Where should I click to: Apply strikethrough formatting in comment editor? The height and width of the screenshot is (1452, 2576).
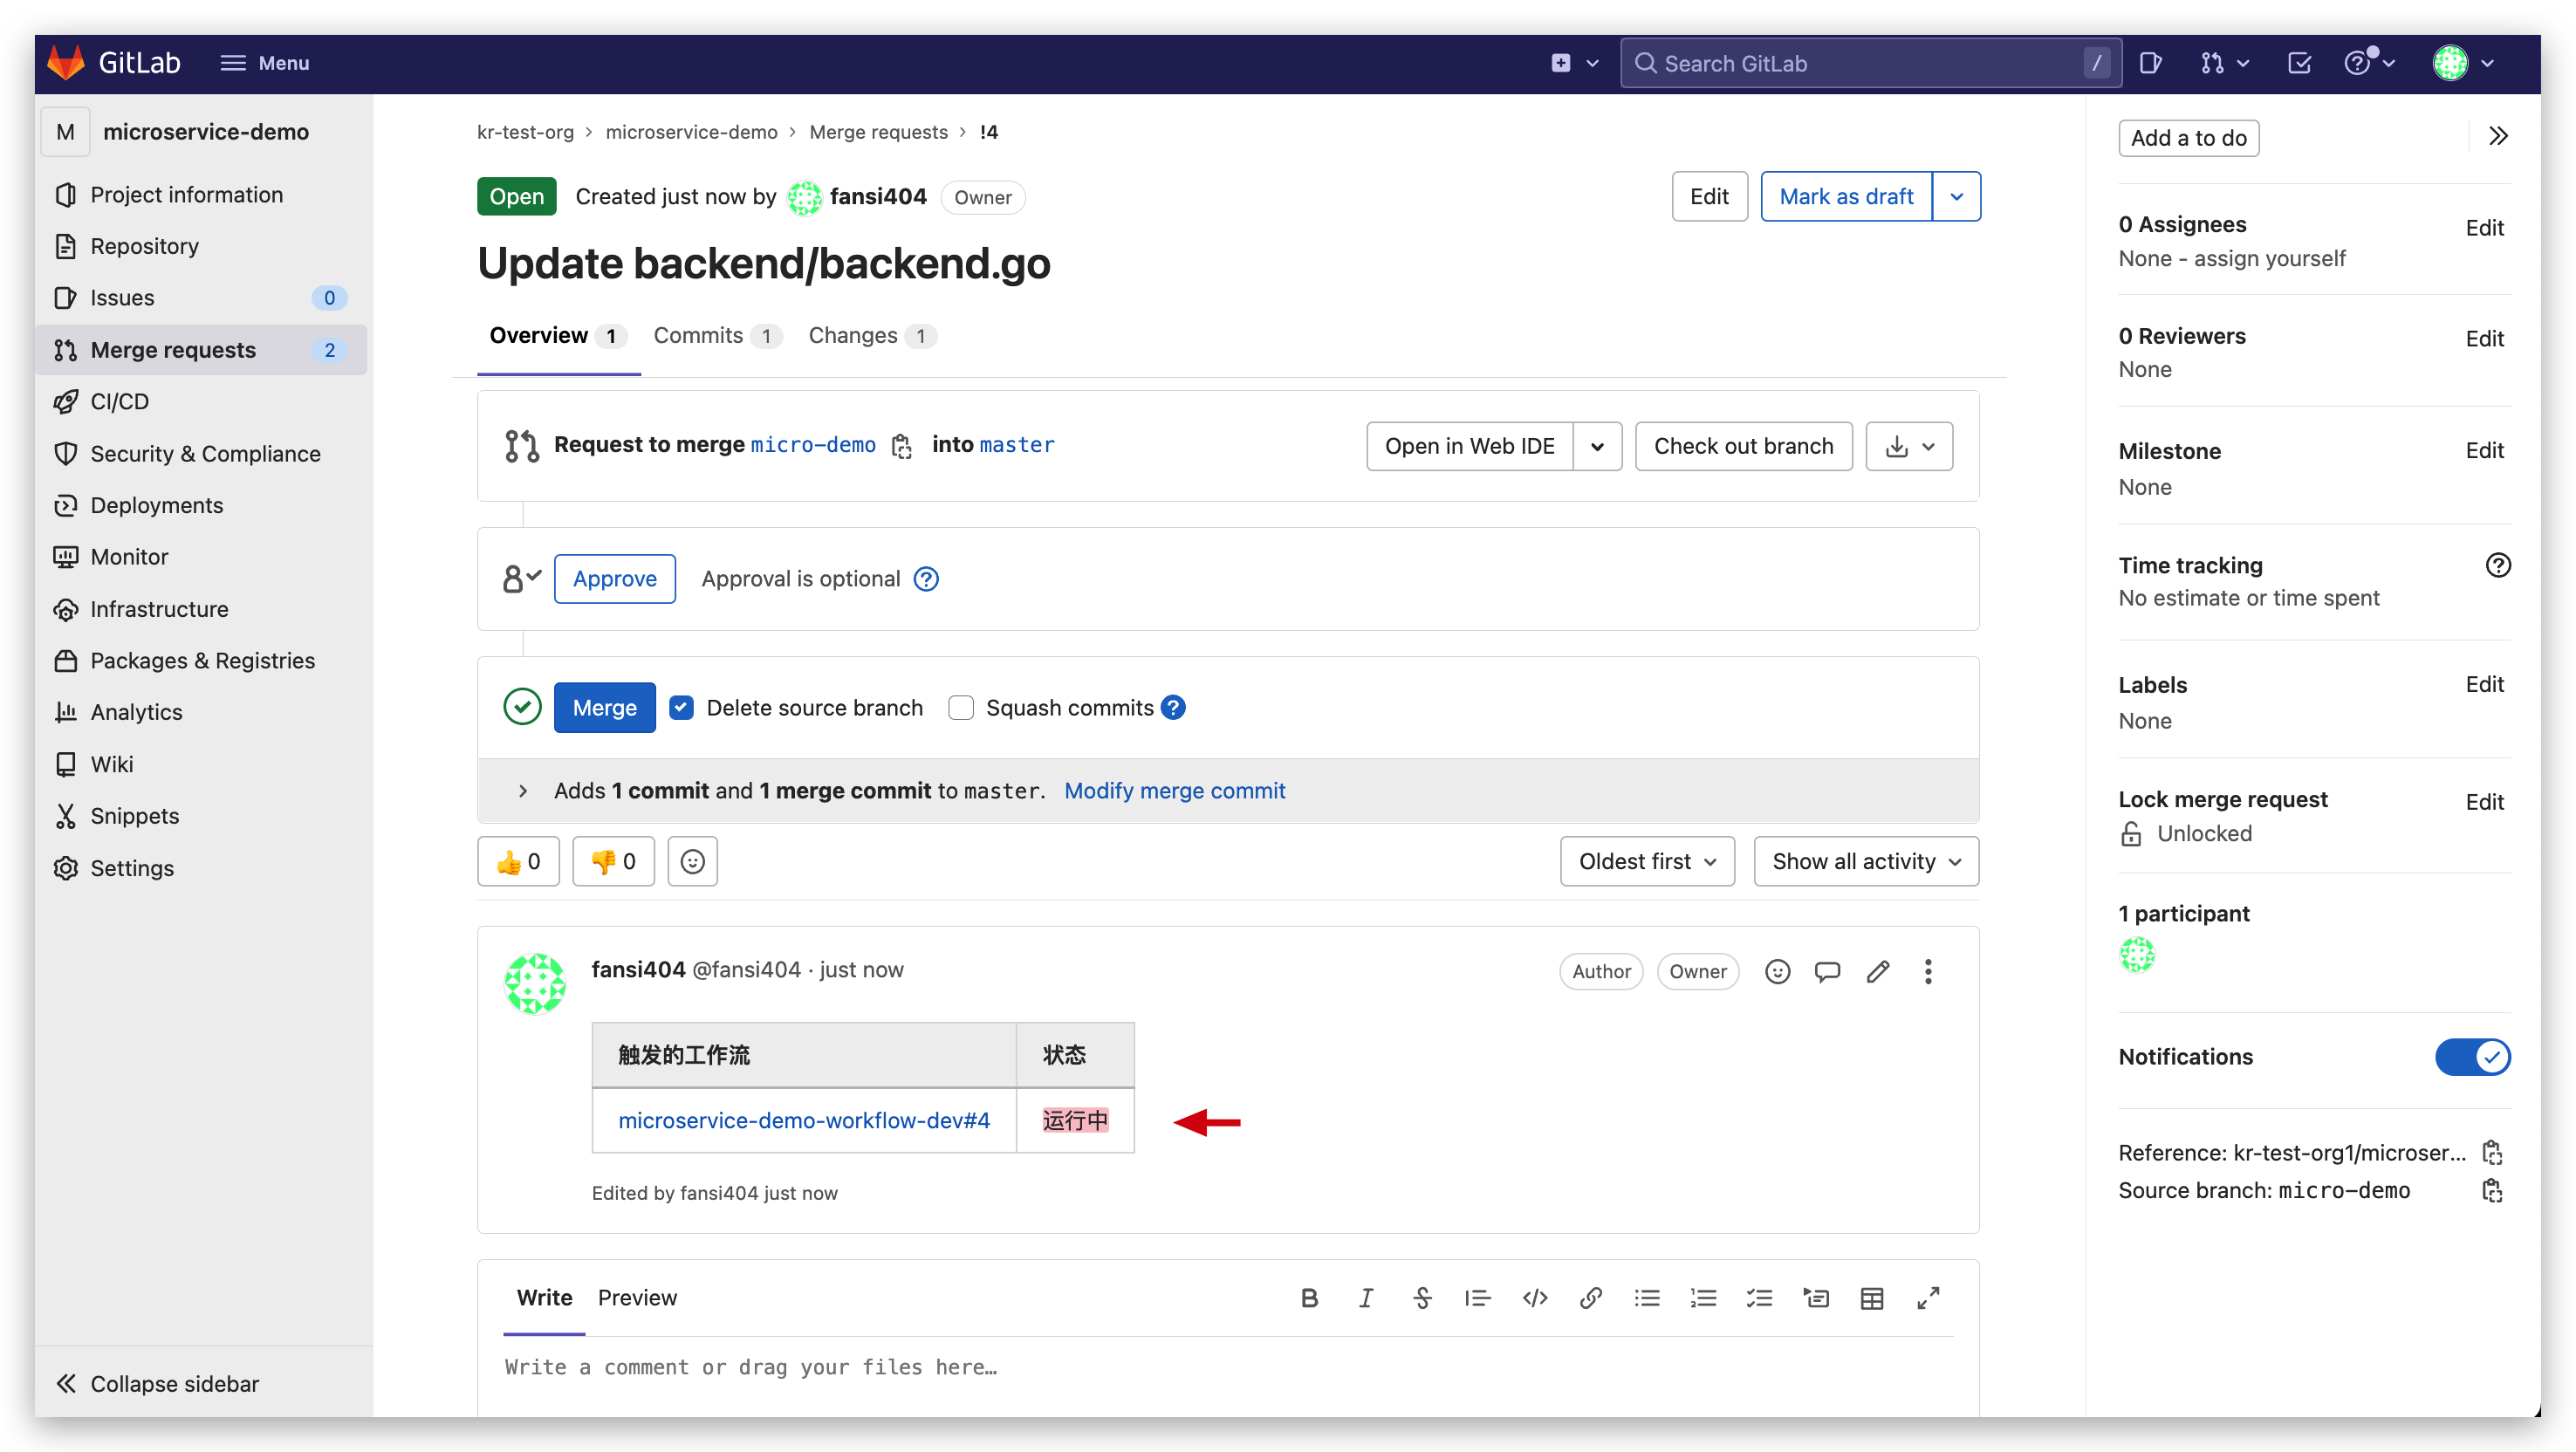pos(1422,1298)
